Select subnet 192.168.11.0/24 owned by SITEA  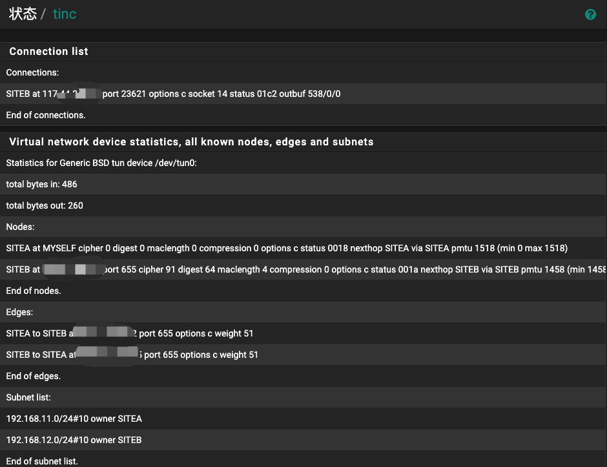(x=74, y=419)
